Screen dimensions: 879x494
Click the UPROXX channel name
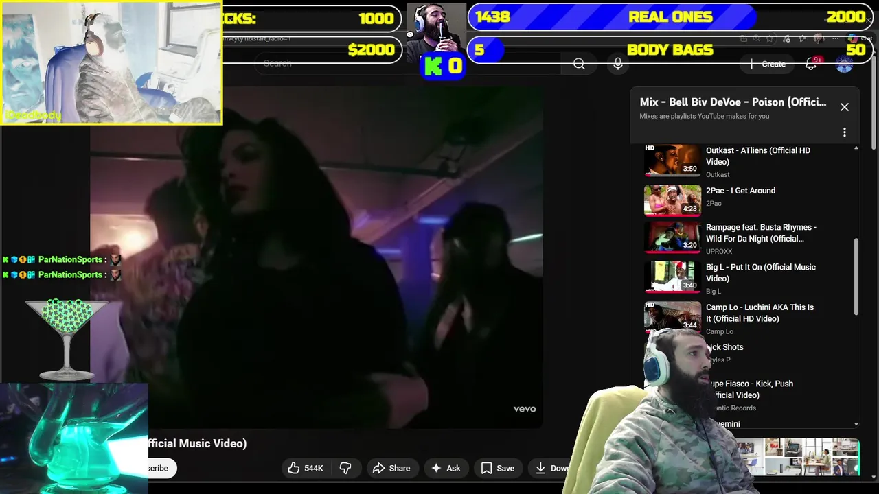tap(720, 252)
